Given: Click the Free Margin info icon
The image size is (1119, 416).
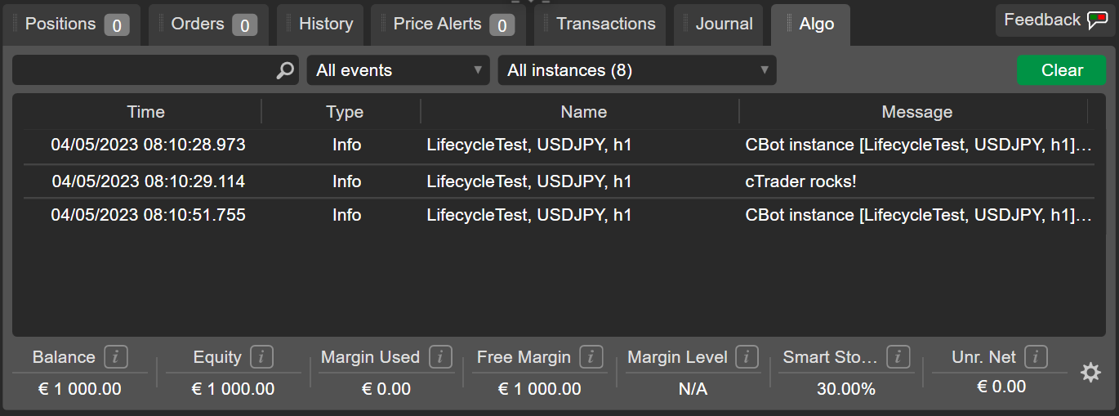Looking at the screenshot, I should tap(591, 357).
